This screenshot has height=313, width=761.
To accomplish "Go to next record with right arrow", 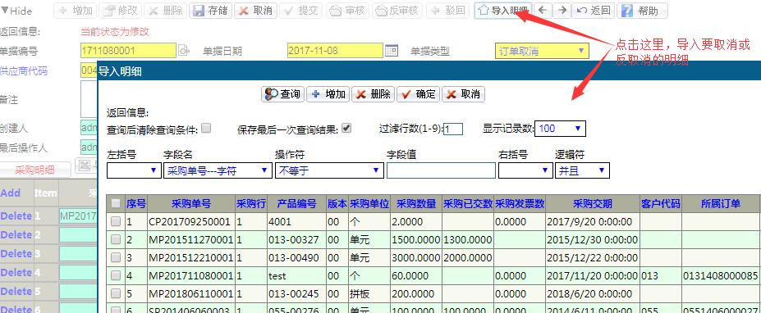I will tap(562, 11).
